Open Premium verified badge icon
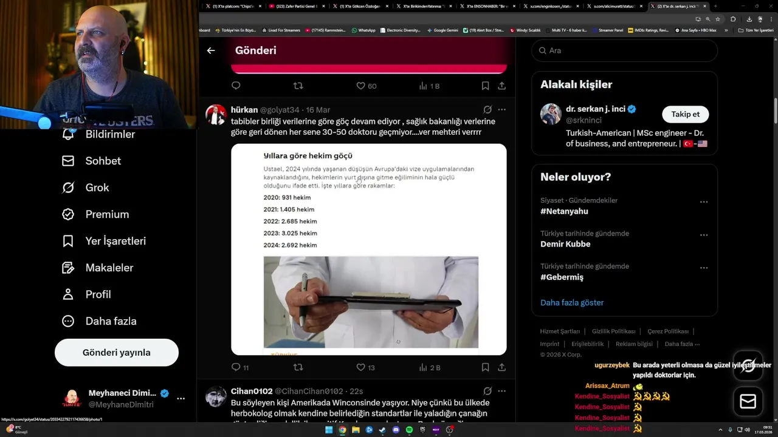 (68, 214)
